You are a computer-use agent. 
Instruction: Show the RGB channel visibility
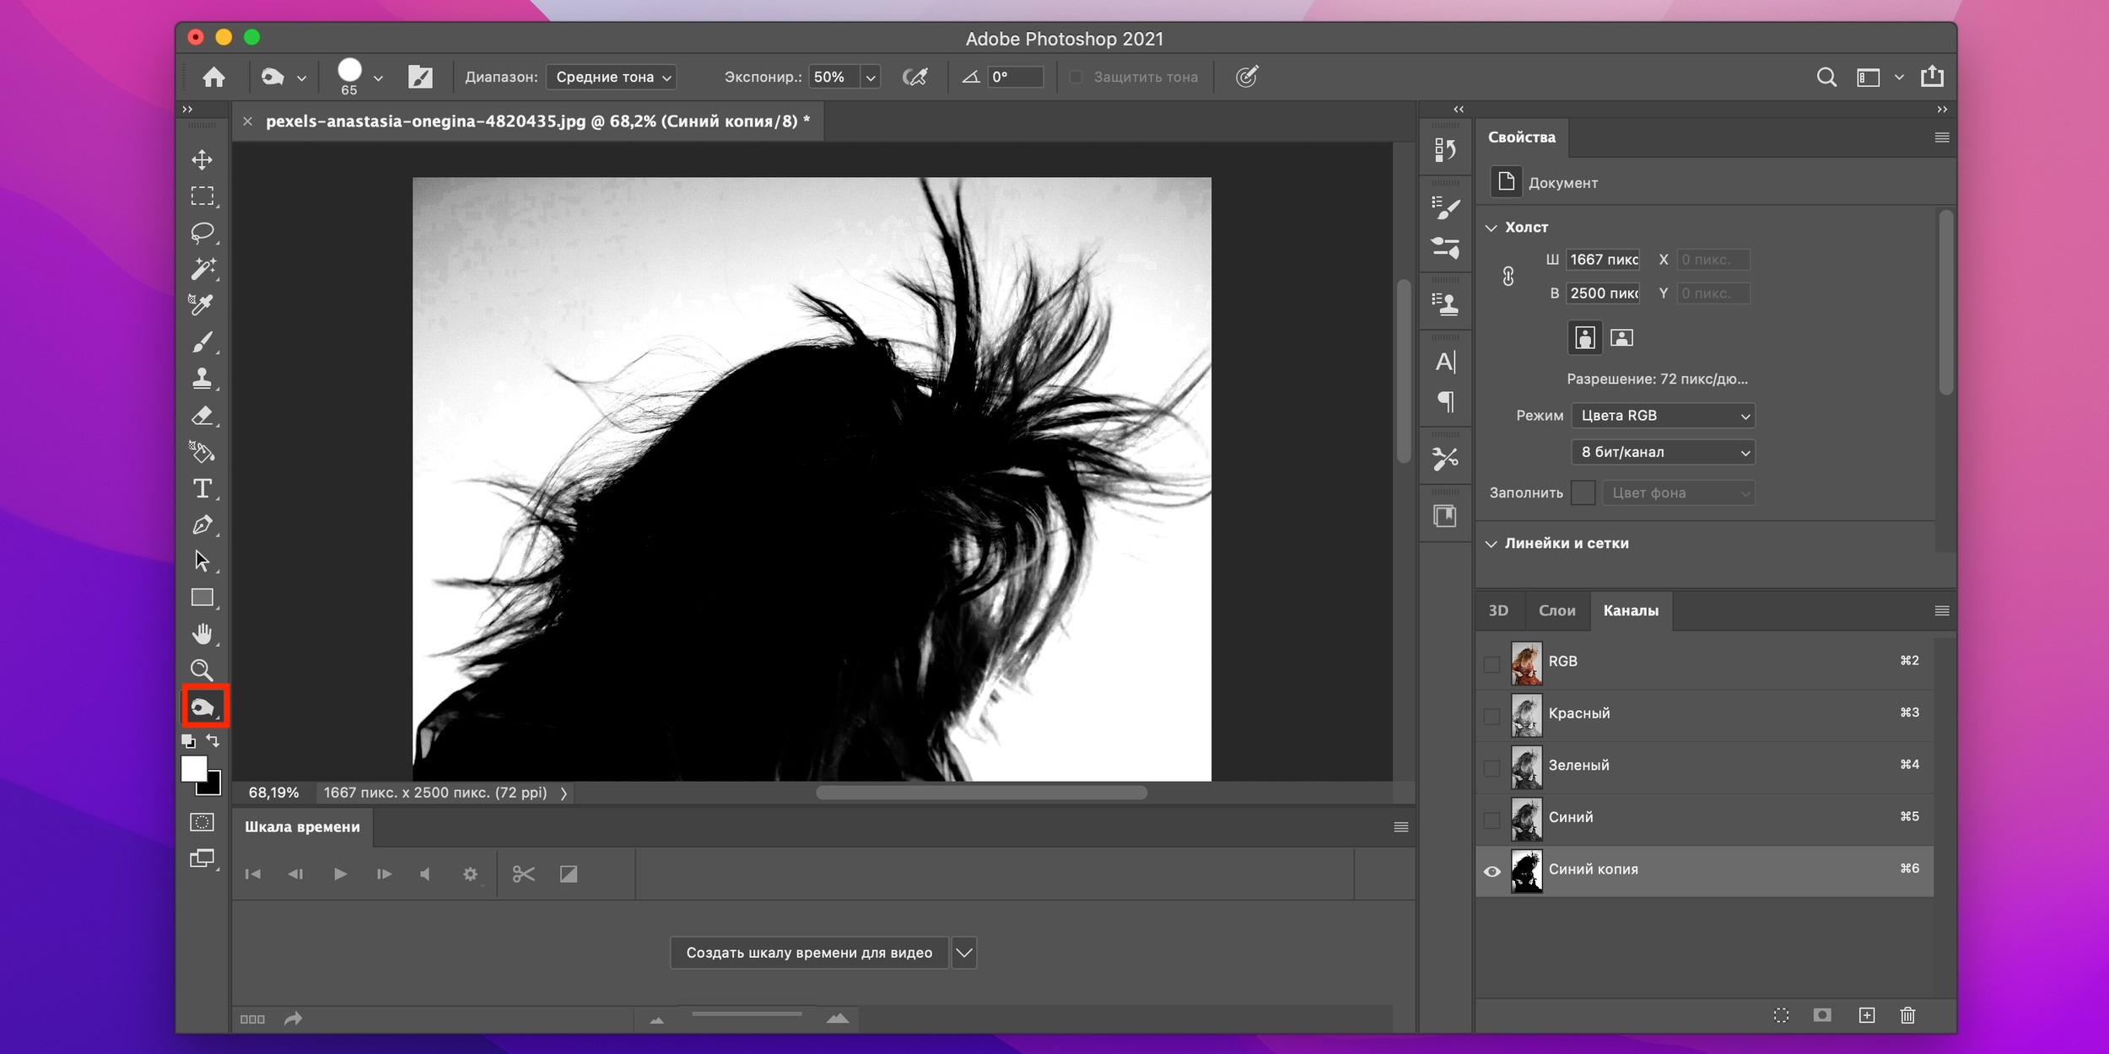pos(1491,664)
